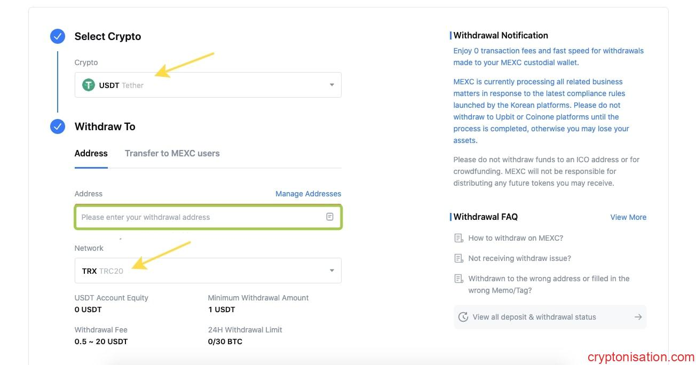Image resolution: width=696 pixels, height=365 pixels.
Task: Click View all deposit & withdrawal status
Action: click(x=534, y=317)
